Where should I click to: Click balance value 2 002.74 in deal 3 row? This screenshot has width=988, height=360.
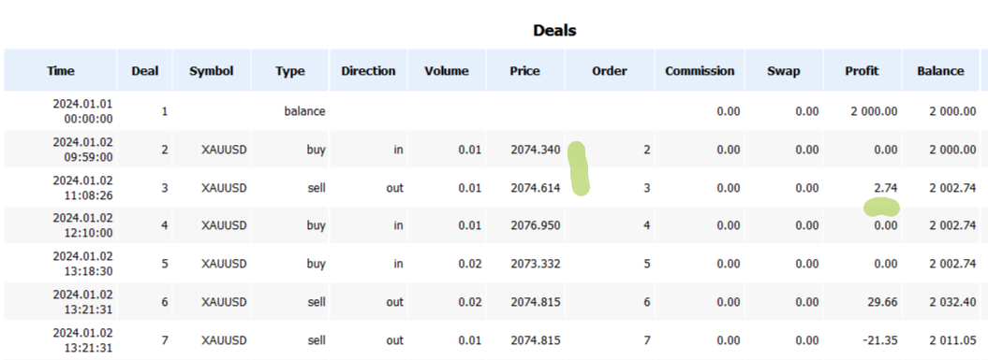pos(952,188)
